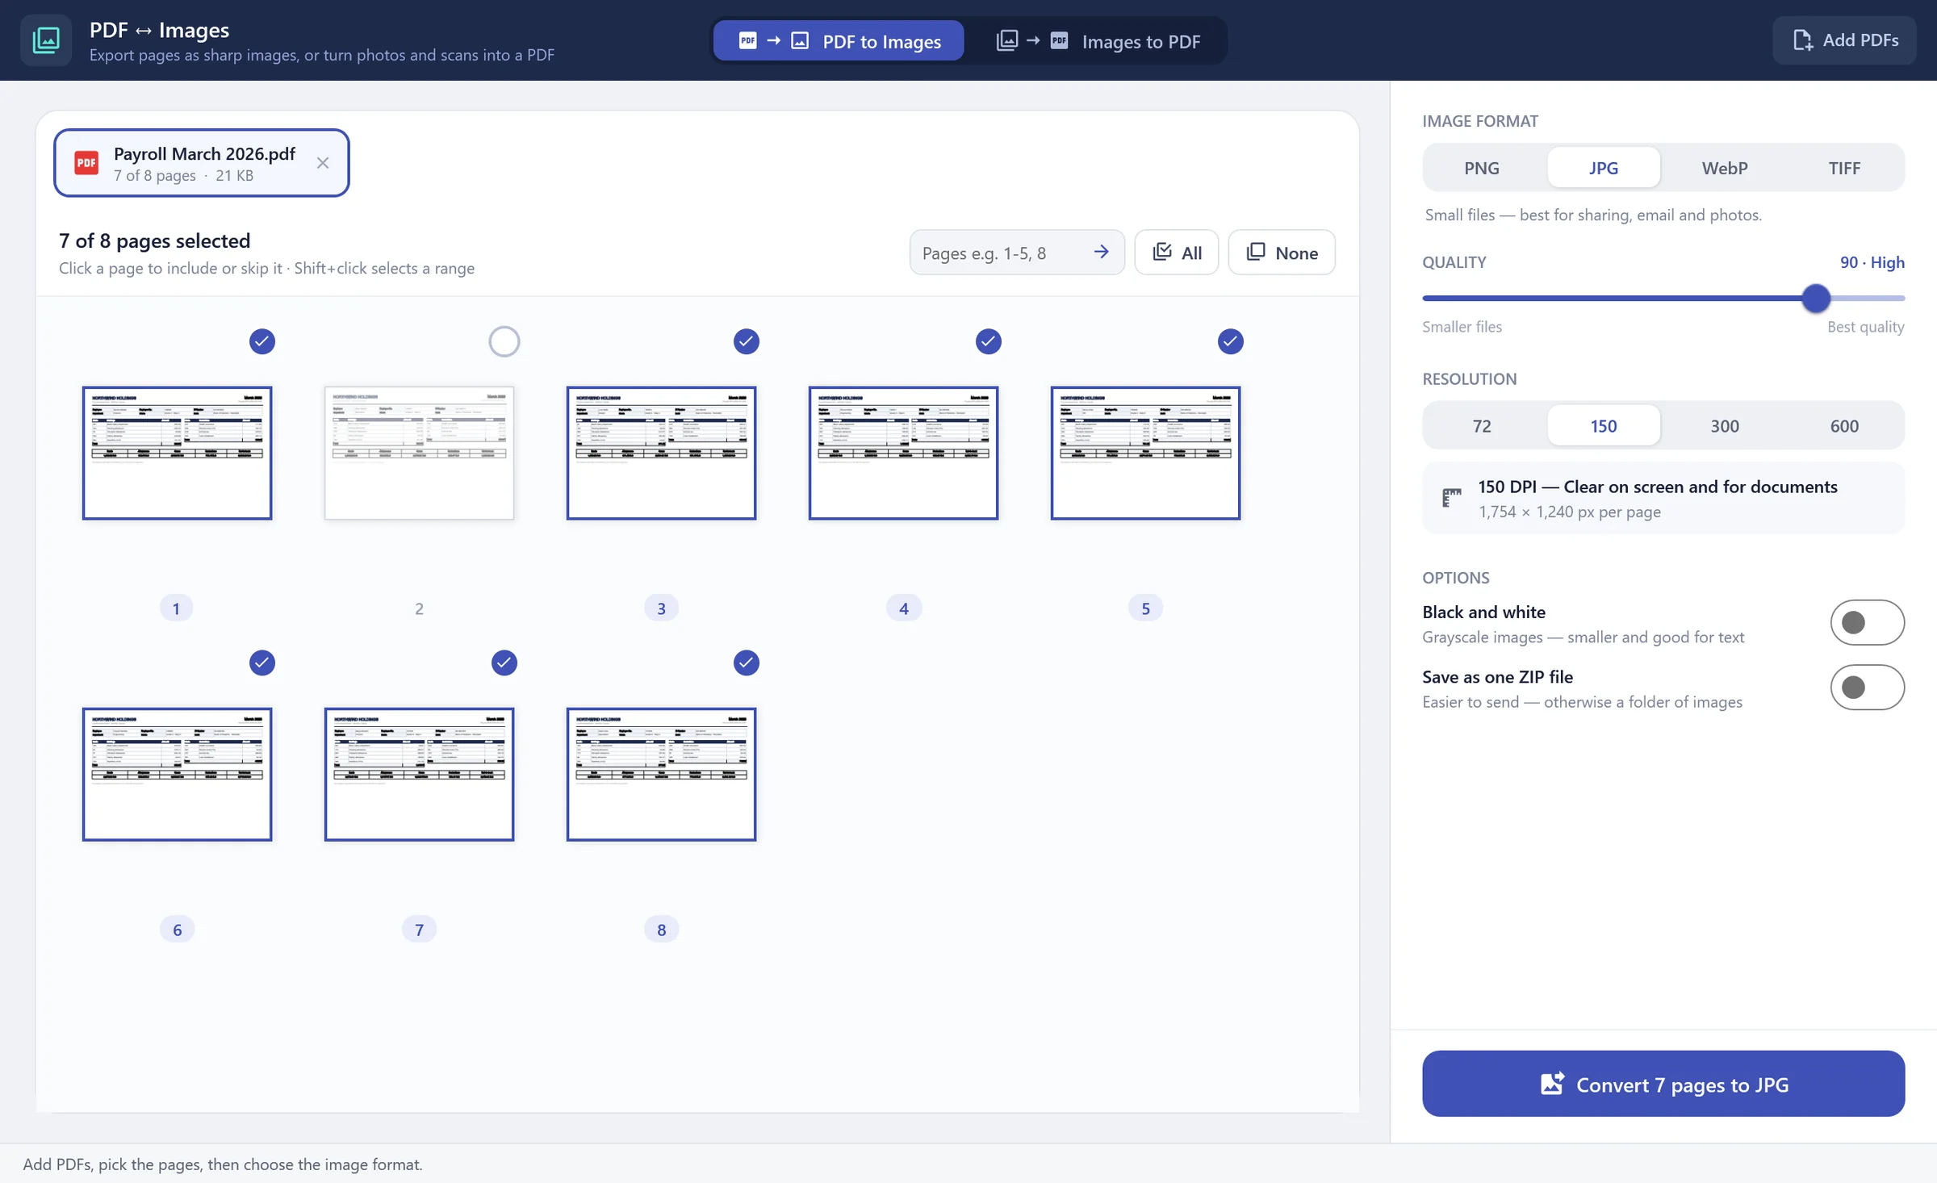Click the page number 4 badge

(903, 608)
